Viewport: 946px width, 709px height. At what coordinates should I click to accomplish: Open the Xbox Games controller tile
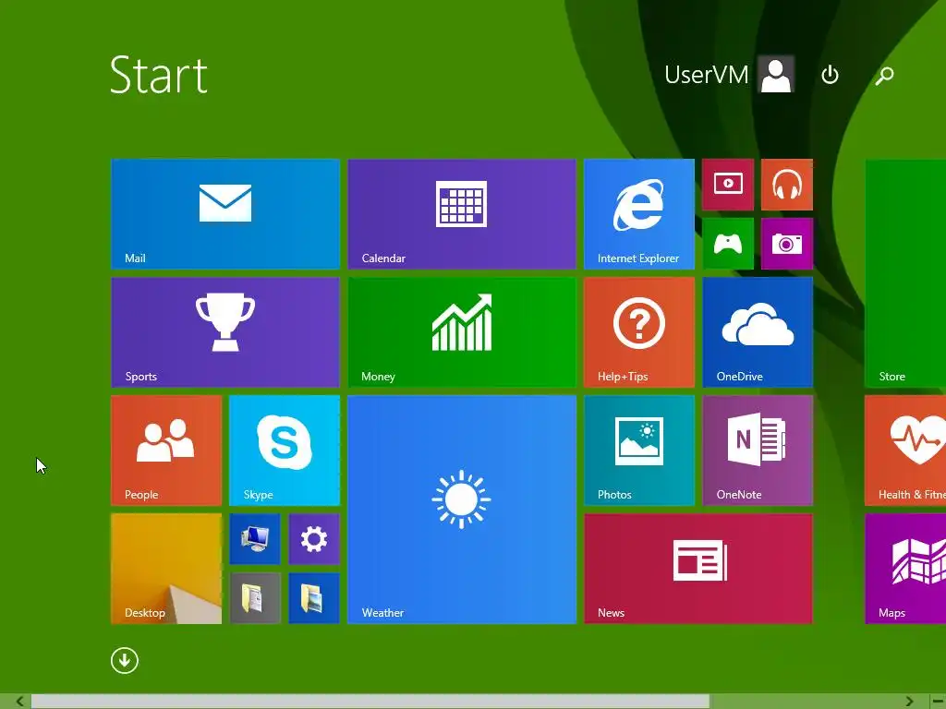click(728, 244)
